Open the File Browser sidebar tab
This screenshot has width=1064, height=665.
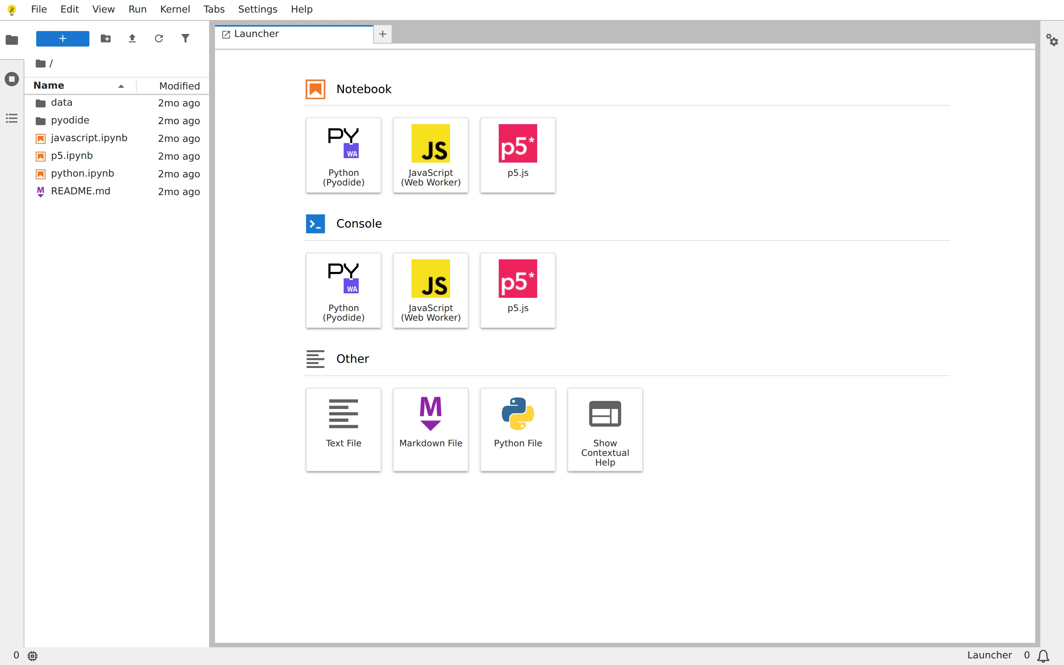(x=12, y=40)
